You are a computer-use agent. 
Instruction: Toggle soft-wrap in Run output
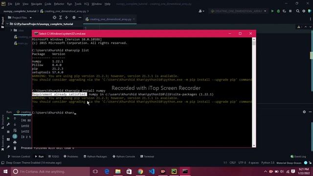pos(15,131)
